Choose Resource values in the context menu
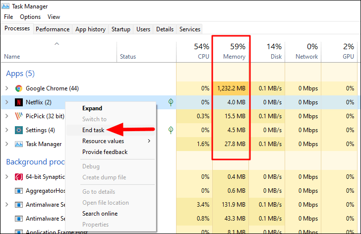This screenshot has width=361, height=234. 111,141
